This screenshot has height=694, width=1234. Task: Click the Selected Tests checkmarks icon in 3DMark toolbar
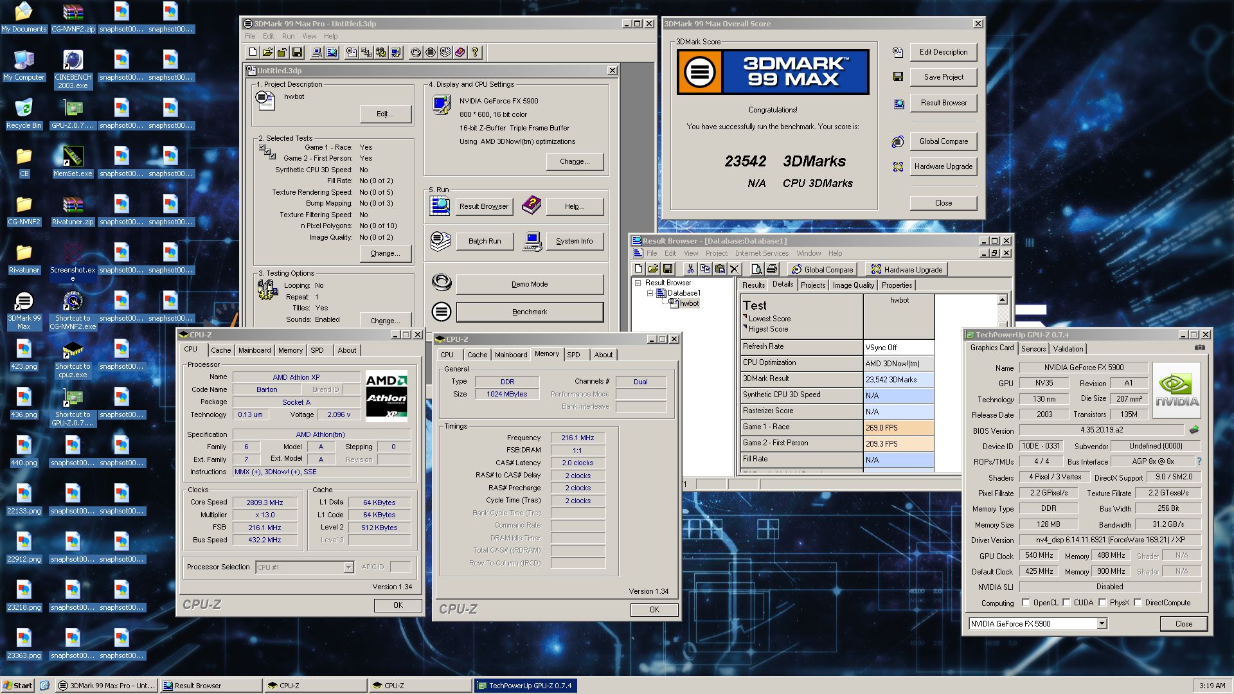point(366,52)
